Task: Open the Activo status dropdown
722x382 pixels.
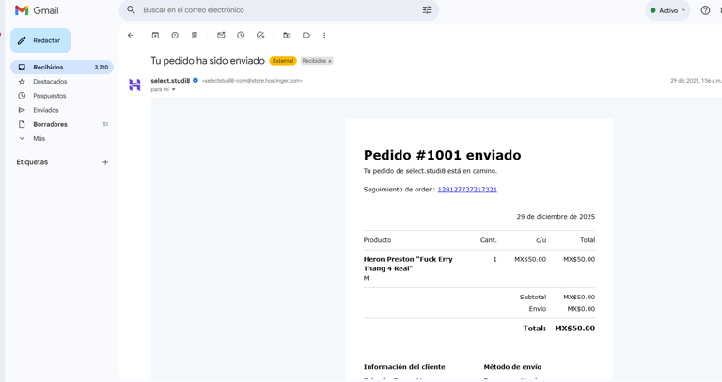Action: [x=667, y=10]
